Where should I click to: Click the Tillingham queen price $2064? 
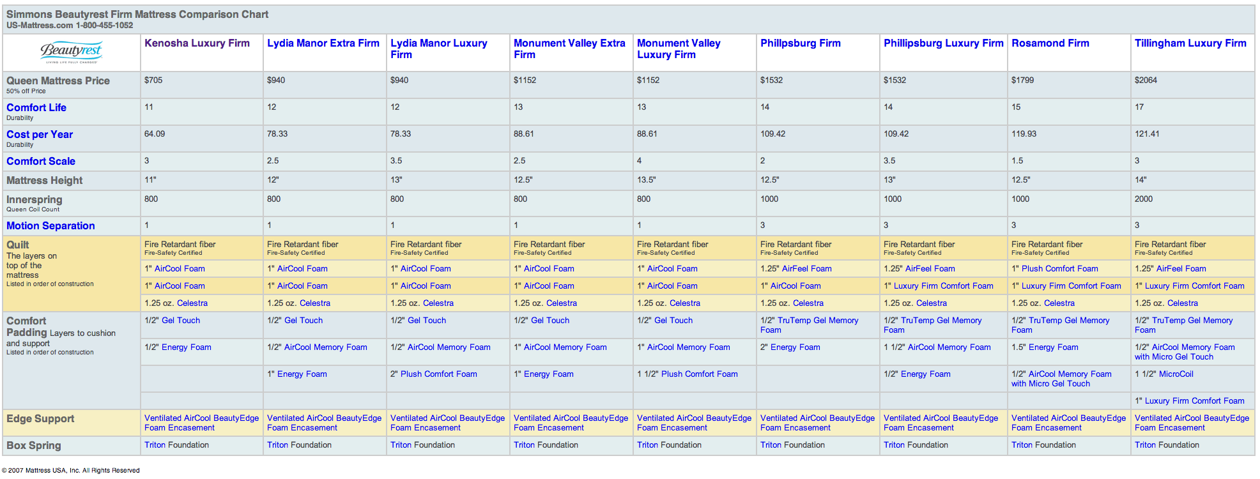click(1146, 80)
